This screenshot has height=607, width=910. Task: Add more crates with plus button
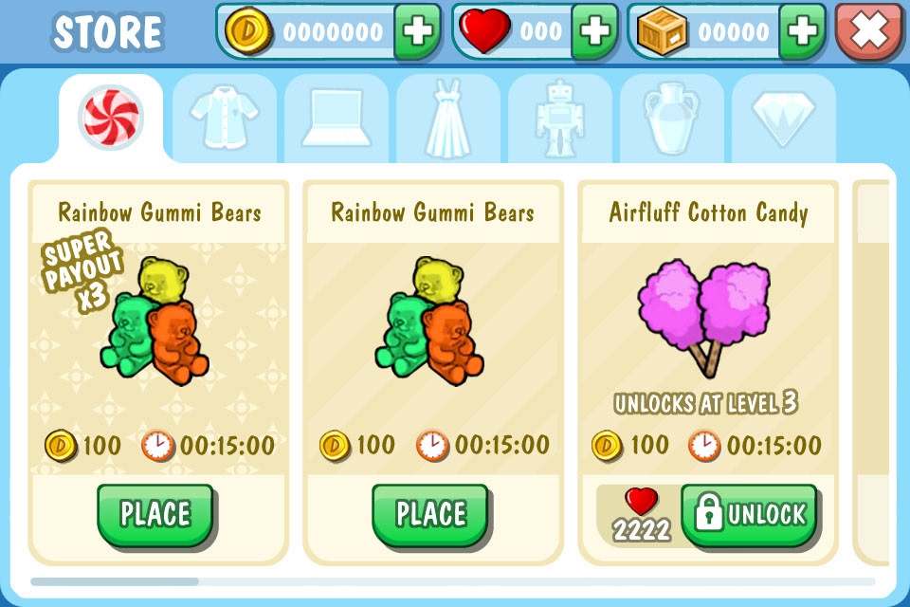pos(803,30)
